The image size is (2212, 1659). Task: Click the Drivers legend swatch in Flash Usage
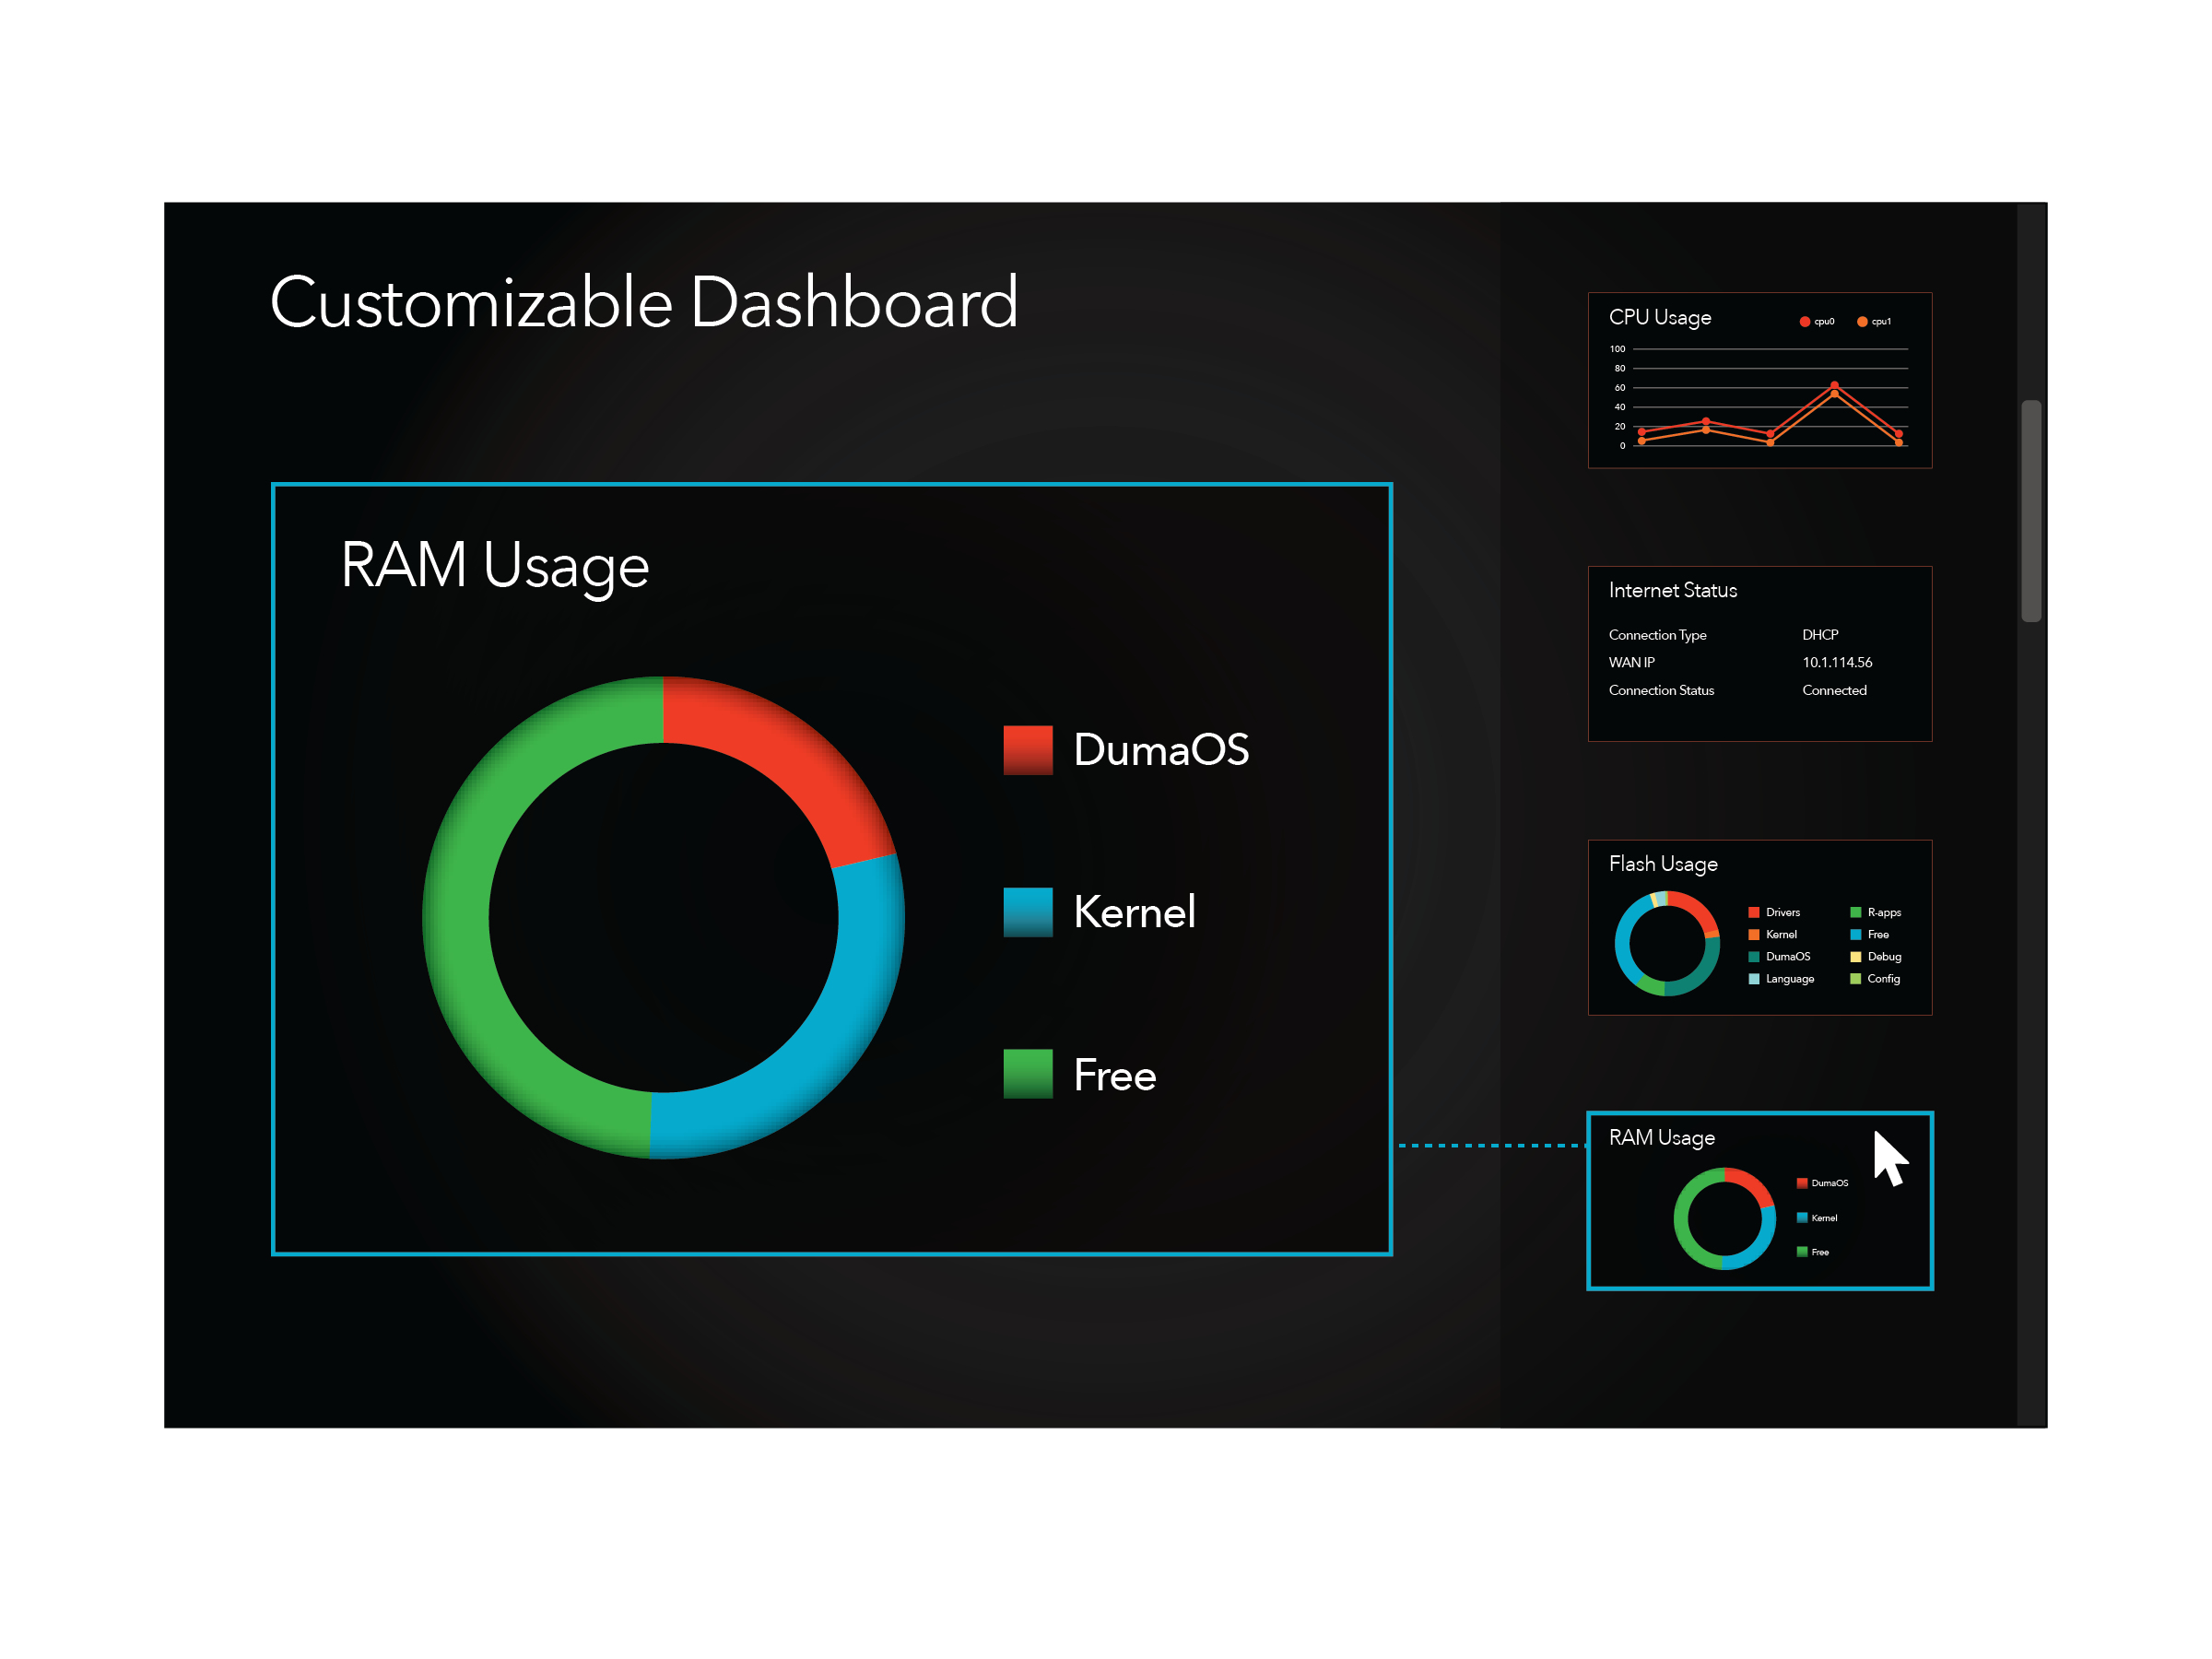(1754, 912)
